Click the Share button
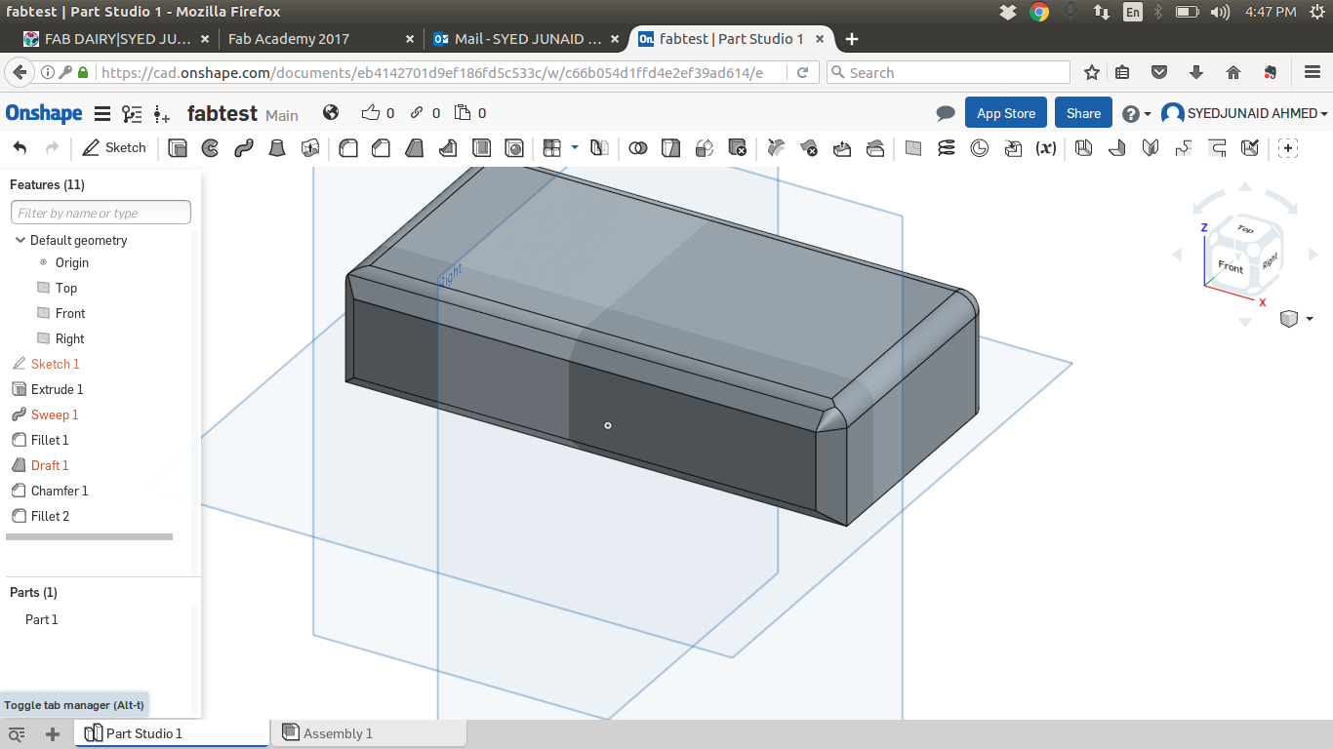The width and height of the screenshot is (1333, 749). 1083,113
